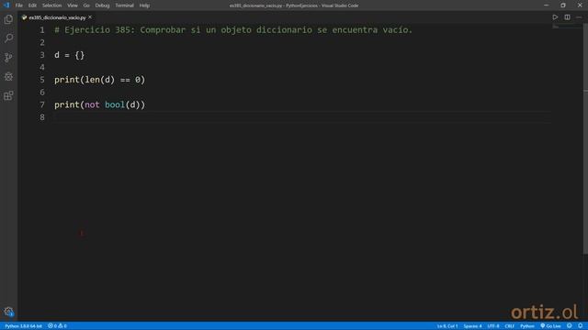Open Source Control view in activity bar
The width and height of the screenshot is (588, 330).
coord(8,57)
